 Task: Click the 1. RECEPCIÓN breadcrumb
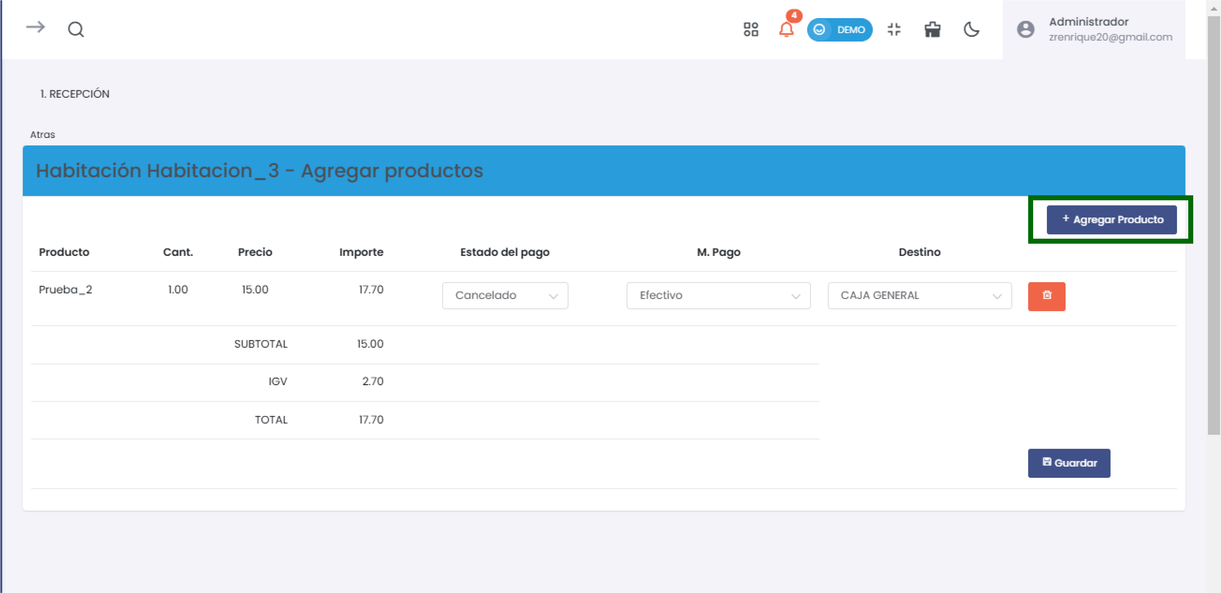75,94
